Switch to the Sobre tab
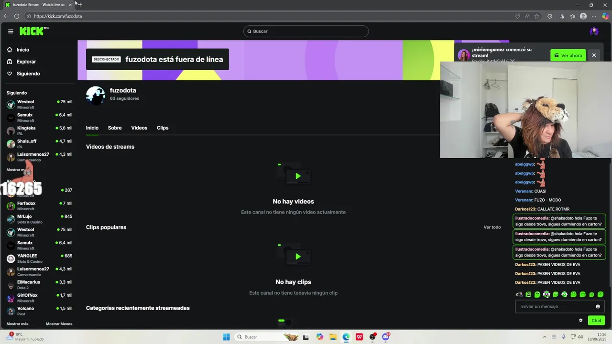The height and width of the screenshot is (344, 612). pos(115,128)
